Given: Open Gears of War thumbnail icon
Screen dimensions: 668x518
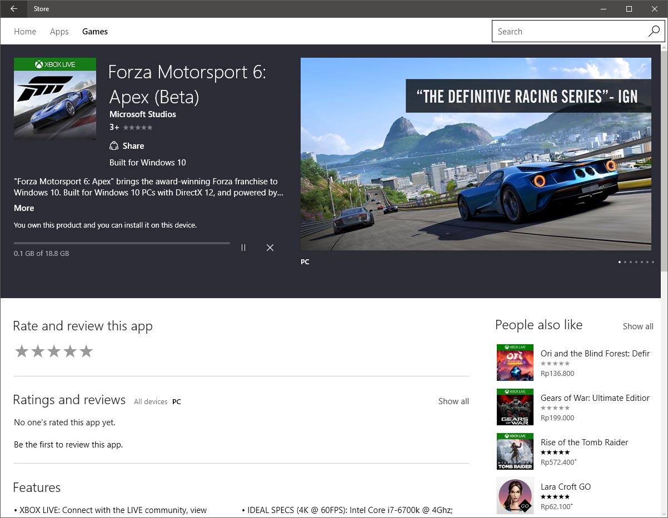Looking at the screenshot, I should [515, 407].
